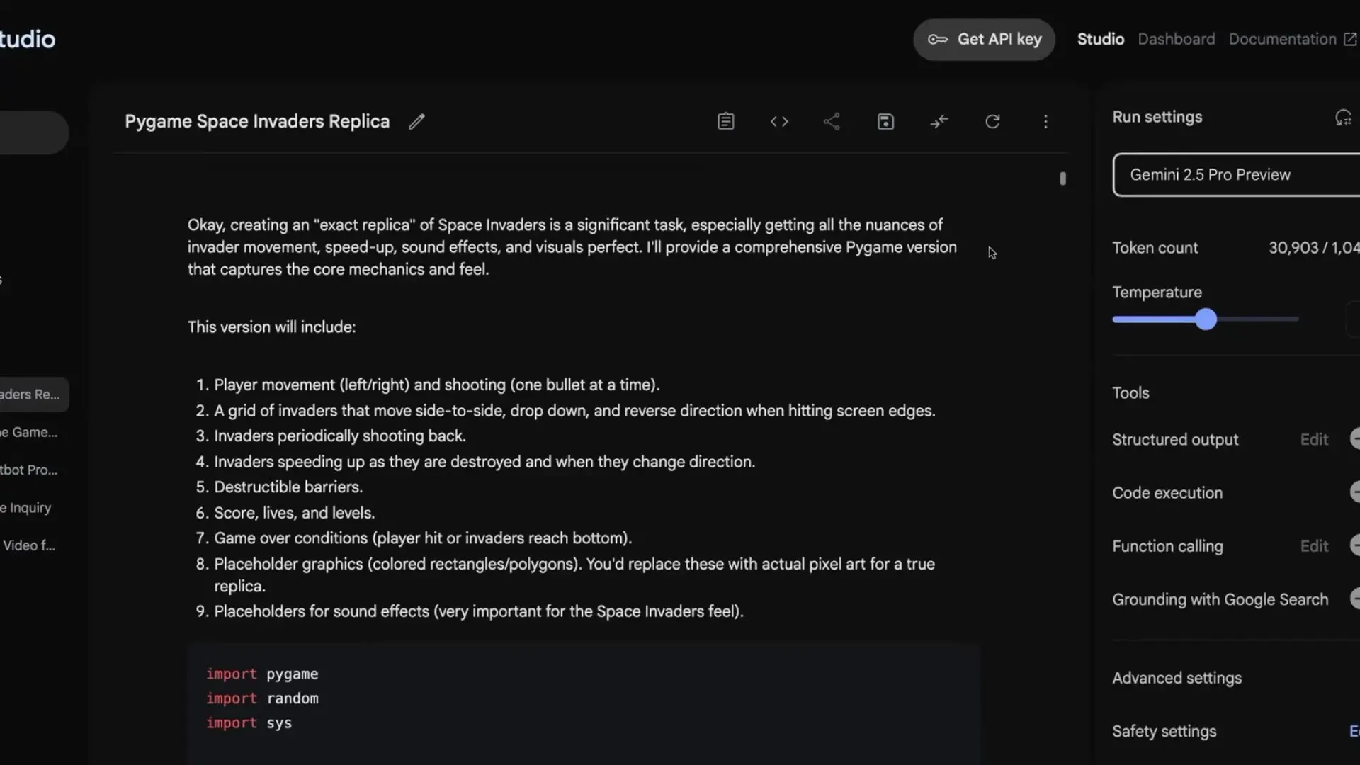Open the Dashboard tab
Viewport: 1360px width, 765px height.
pos(1177,40)
